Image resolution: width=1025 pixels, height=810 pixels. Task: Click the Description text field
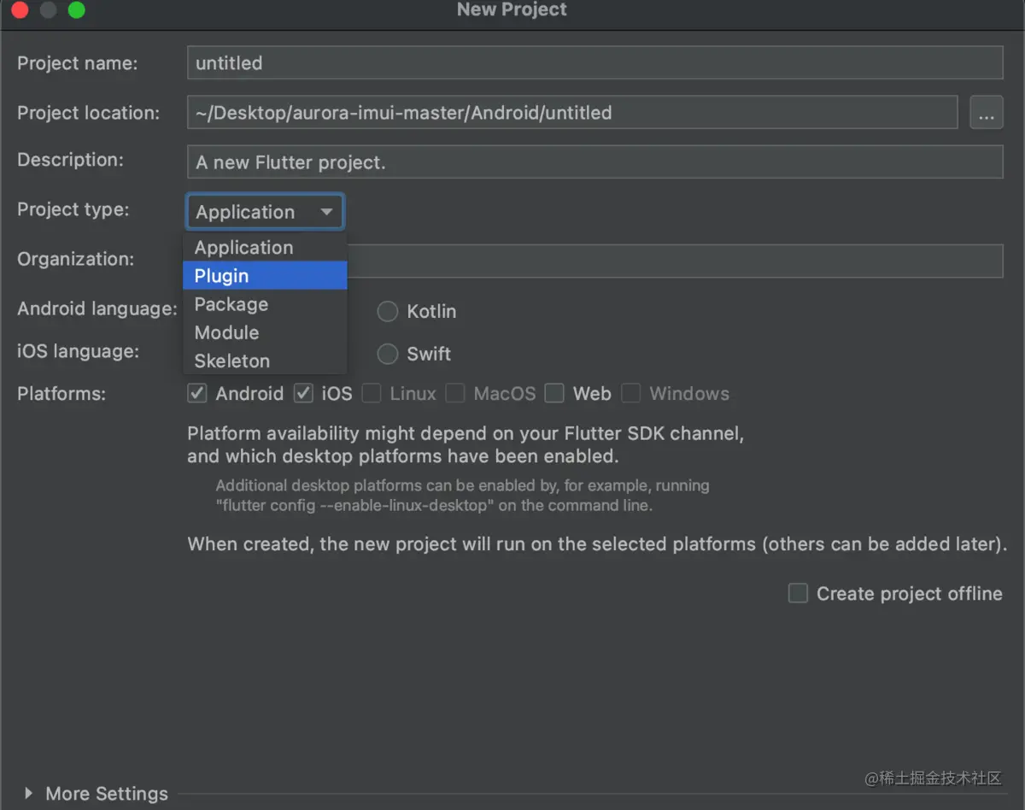point(595,162)
